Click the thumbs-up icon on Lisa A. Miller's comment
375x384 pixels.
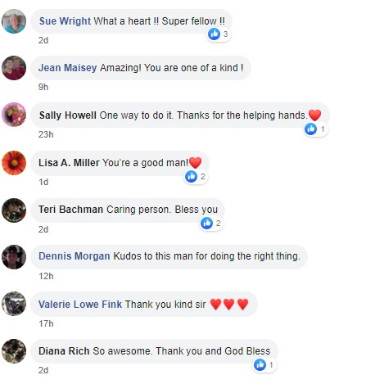click(x=191, y=176)
